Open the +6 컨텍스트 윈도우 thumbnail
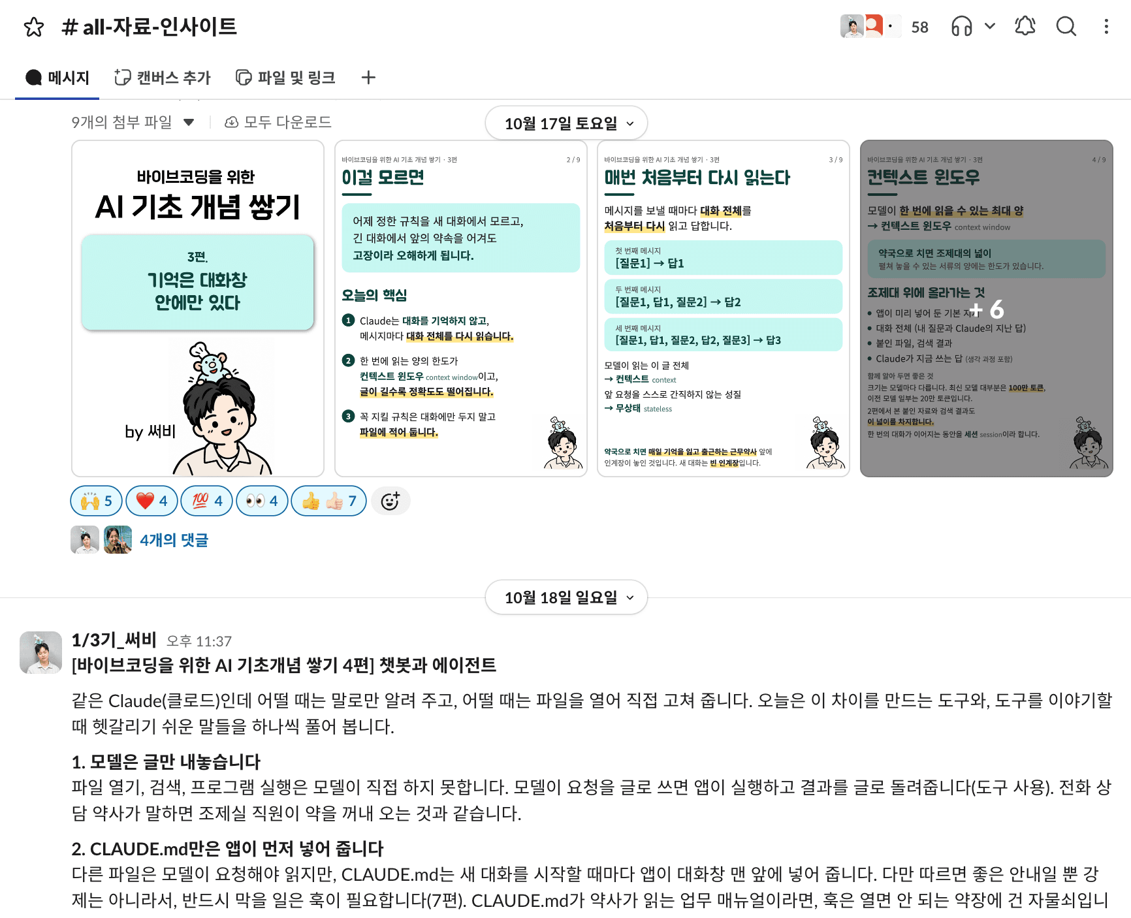 [987, 309]
